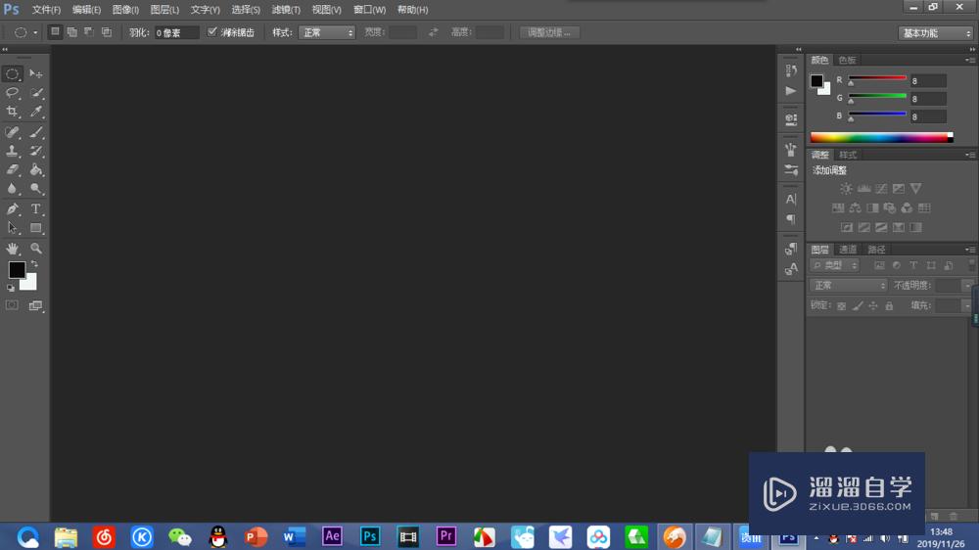Image resolution: width=979 pixels, height=550 pixels.
Task: Click the feather 羽化 input field
Action: [x=176, y=32]
